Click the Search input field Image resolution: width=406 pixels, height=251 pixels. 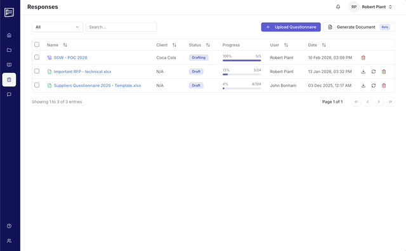(121, 27)
